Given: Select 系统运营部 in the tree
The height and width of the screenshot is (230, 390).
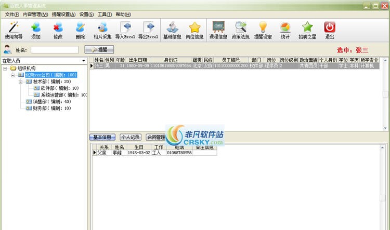Looking at the screenshot, I should coord(64,95).
